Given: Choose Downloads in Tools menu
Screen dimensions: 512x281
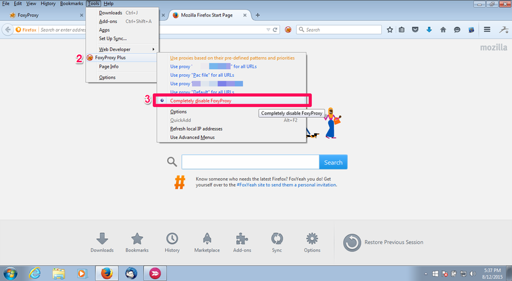Looking at the screenshot, I should point(122,13).
